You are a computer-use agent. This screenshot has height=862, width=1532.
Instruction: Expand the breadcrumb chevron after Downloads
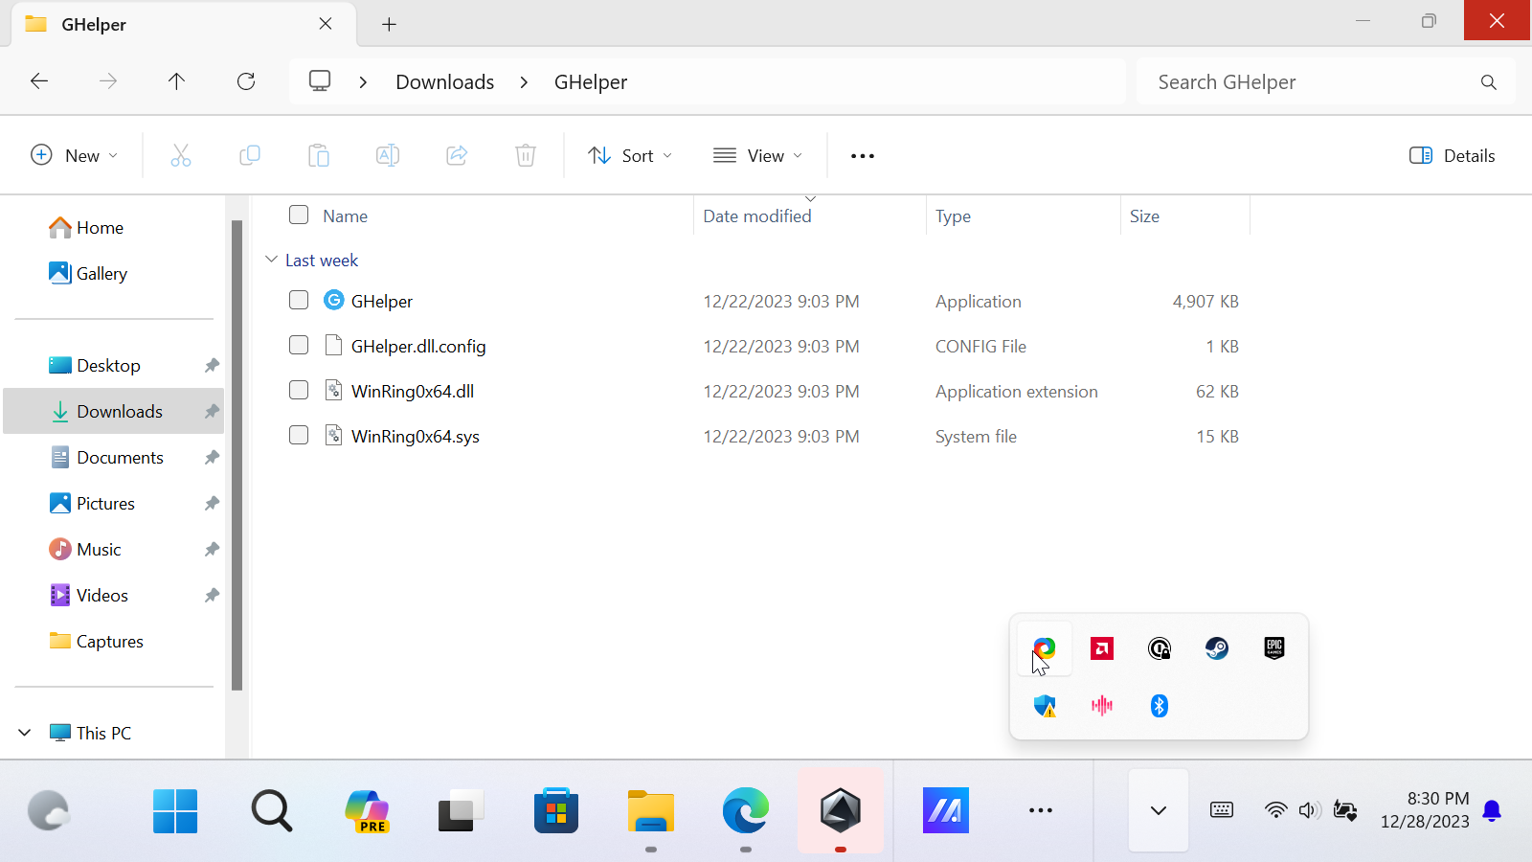(x=524, y=82)
